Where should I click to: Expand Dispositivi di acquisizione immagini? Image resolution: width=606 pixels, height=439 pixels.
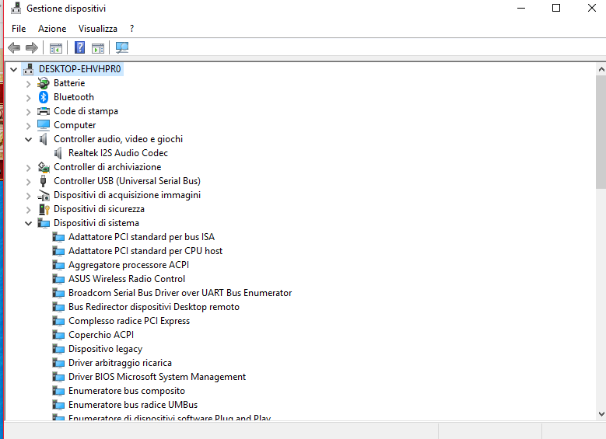tap(28, 195)
